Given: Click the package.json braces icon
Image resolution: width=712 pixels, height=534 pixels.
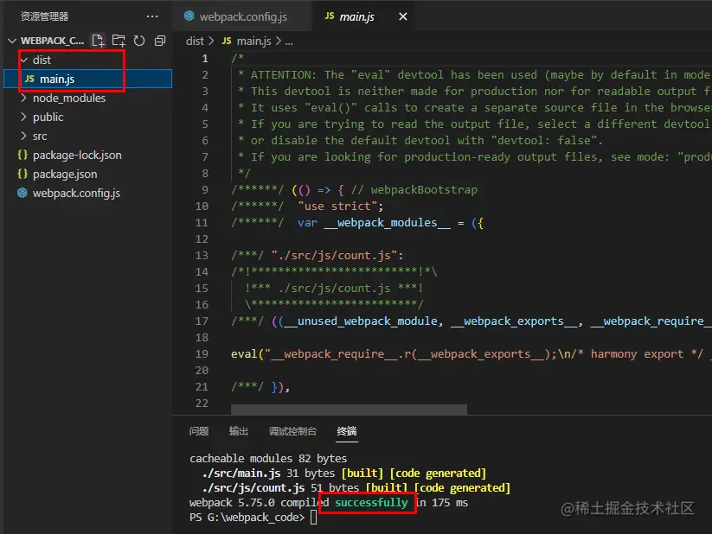Looking at the screenshot, I should 22,174.
